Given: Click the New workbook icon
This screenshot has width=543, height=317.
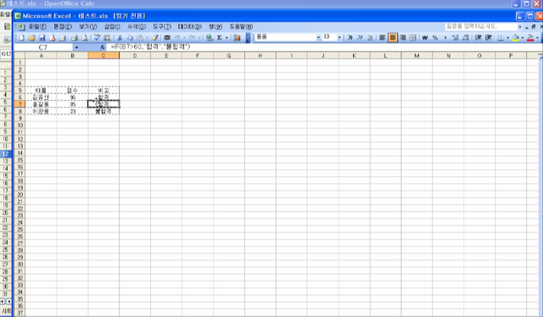Looking at the screenshot, I should (21, 37).
